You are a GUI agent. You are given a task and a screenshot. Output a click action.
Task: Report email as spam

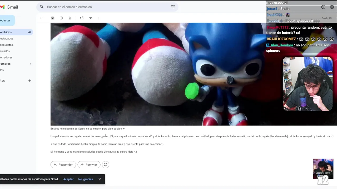[x=61, y=18]
